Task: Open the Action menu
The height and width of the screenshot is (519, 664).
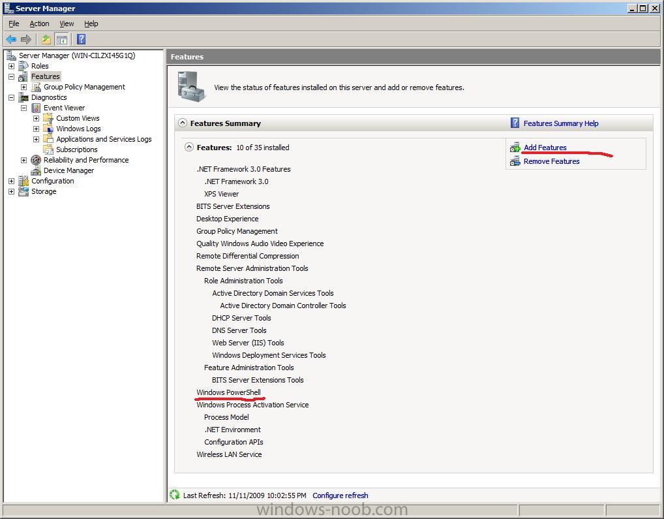Action: coord(39,24)
